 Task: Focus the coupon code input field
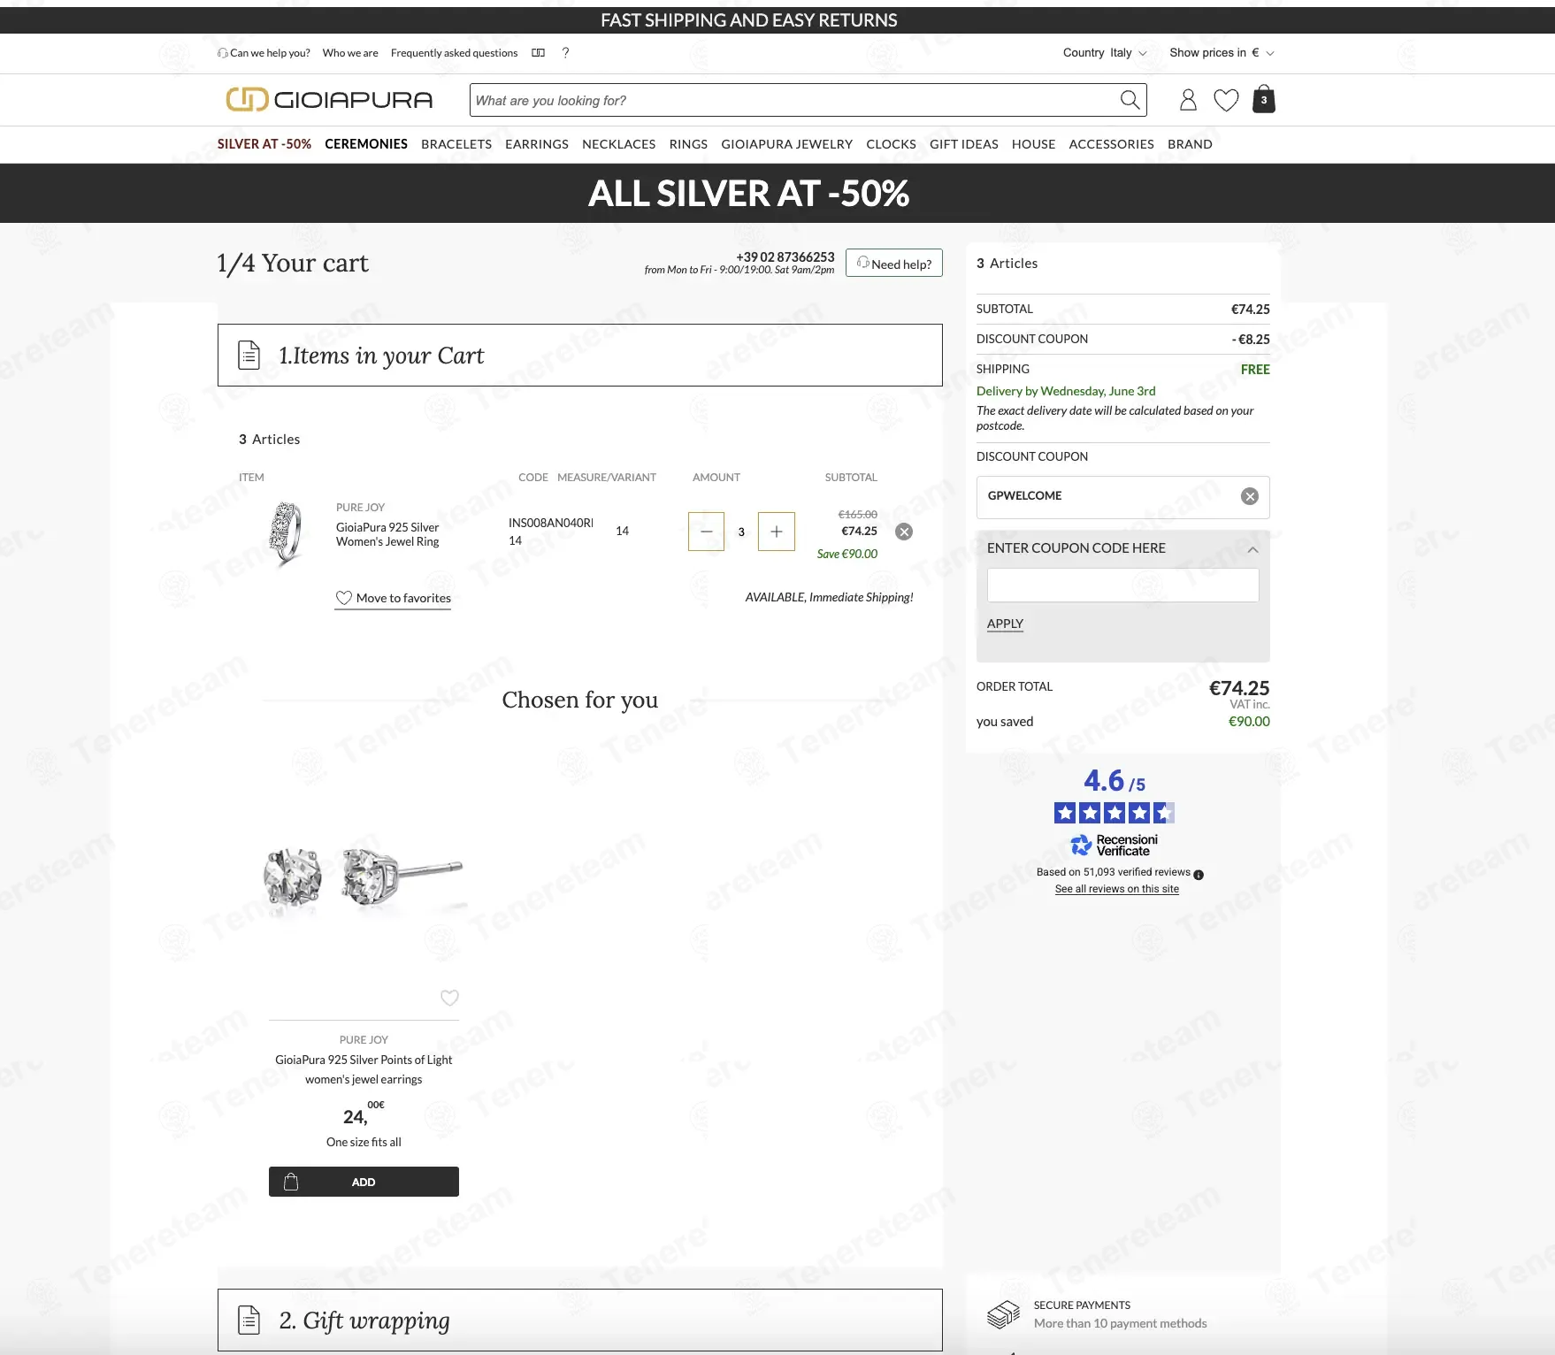[1123, 586]
